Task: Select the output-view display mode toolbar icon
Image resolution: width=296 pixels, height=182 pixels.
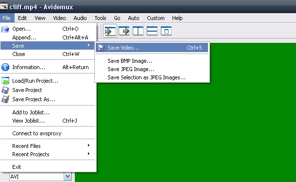Action: (124, 31)
